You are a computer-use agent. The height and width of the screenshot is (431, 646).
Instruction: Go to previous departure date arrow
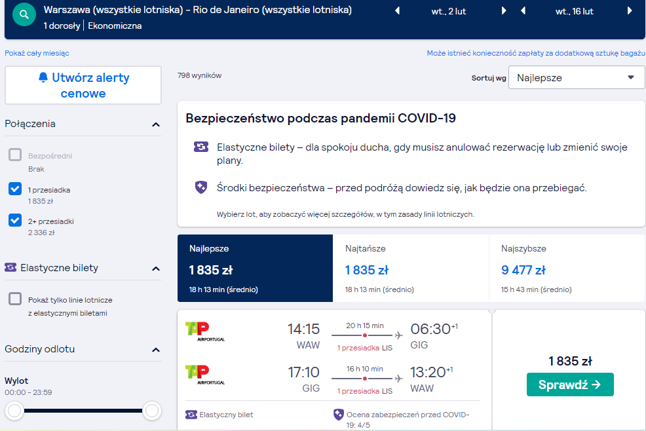click(398, 10)
